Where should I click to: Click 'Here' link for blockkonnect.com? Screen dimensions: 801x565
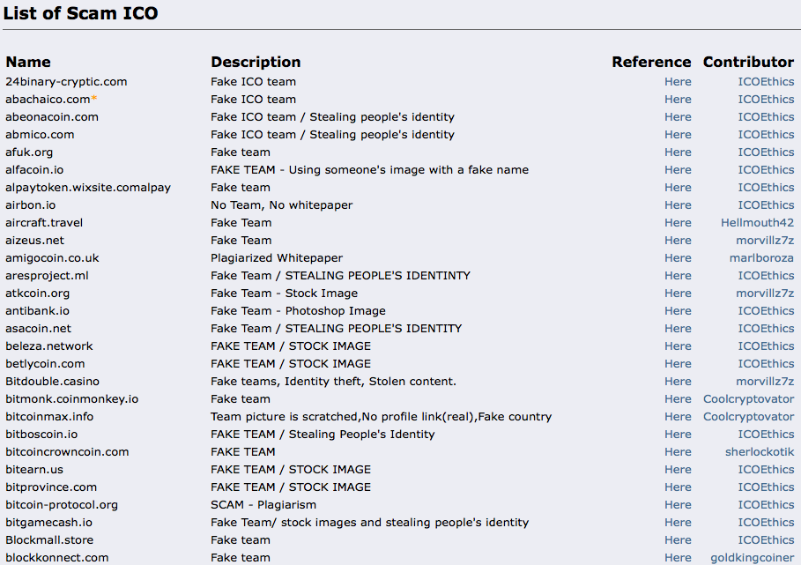click(678, 558)
